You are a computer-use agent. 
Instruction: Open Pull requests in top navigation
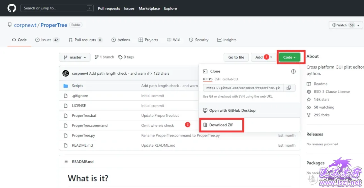(109, 8)
